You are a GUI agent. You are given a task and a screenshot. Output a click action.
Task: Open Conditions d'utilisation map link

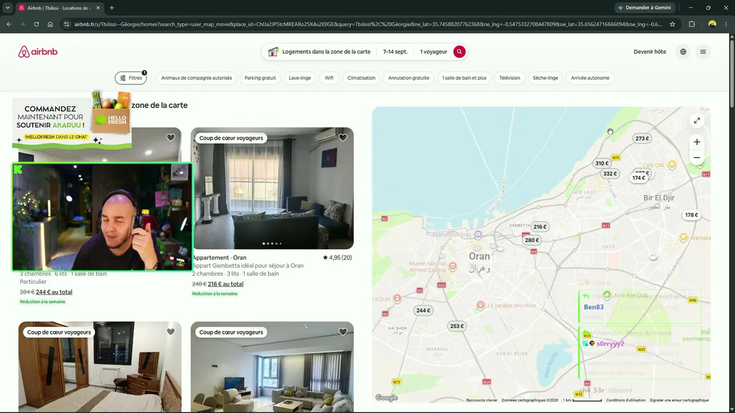point(626,400)
